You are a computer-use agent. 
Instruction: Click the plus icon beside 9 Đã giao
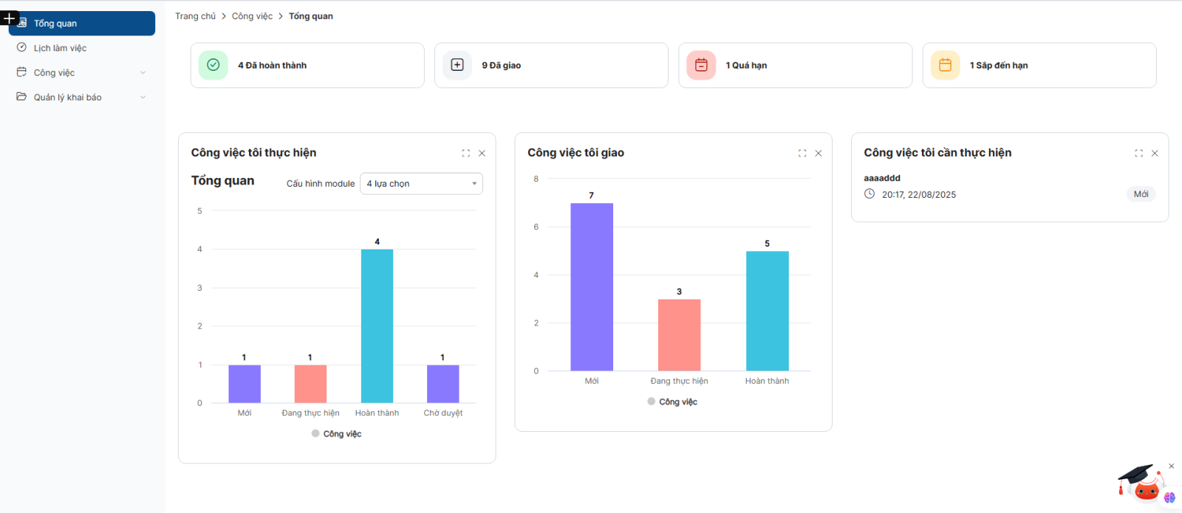[x=457, y=65]
